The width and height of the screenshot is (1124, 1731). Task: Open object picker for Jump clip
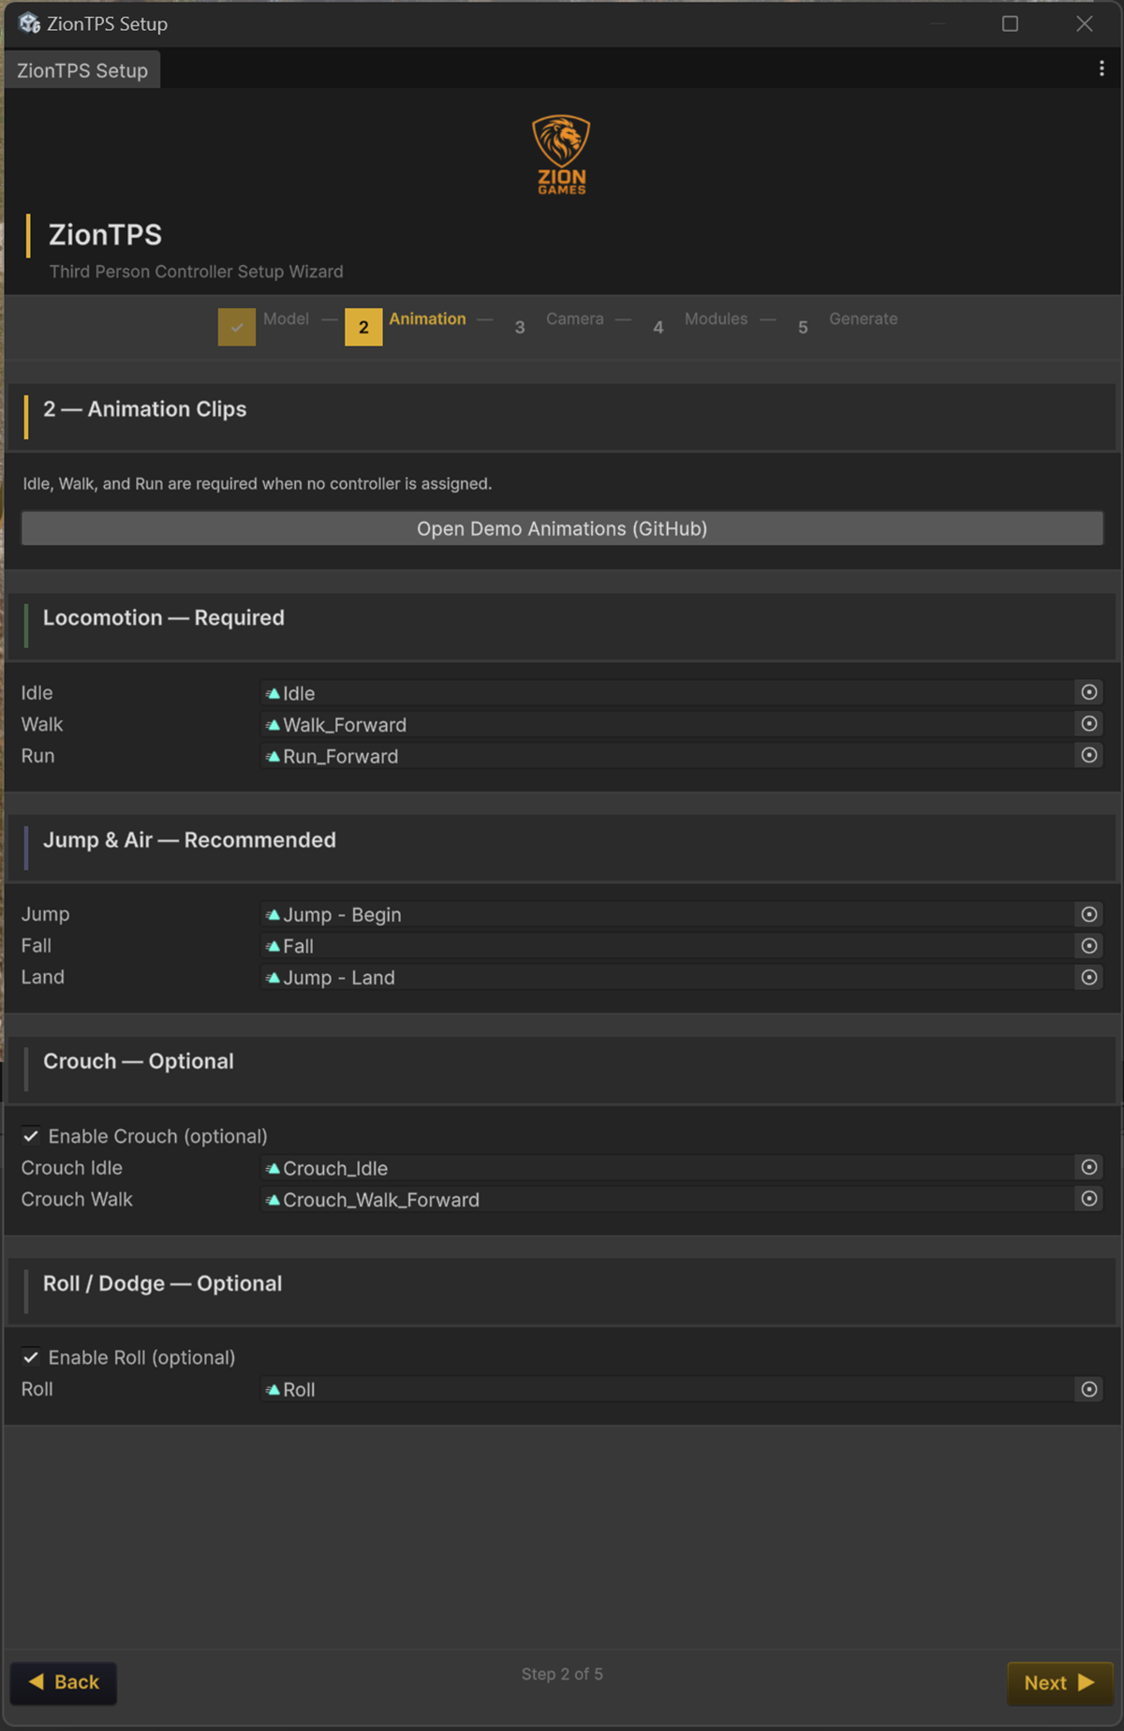[1088, 914]
